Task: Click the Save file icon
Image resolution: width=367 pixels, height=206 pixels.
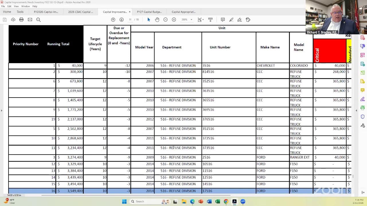Action: pyautogui.click(x=5, y=20)
